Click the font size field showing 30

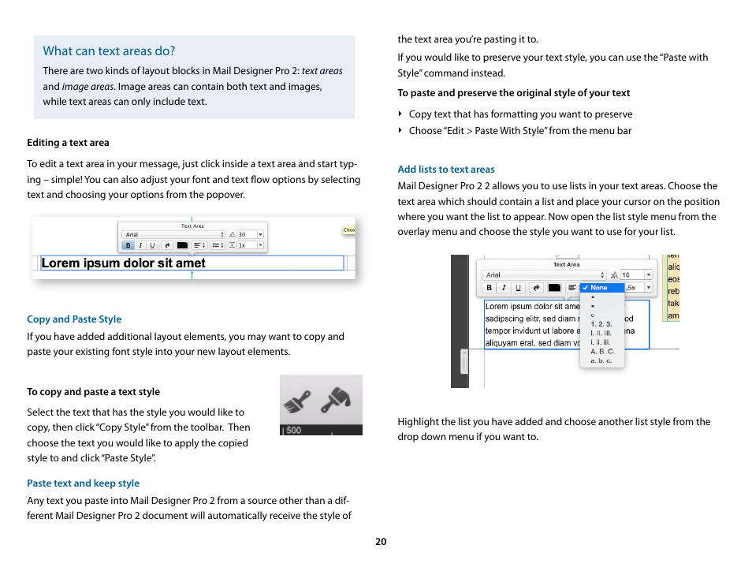pos(247,235)
